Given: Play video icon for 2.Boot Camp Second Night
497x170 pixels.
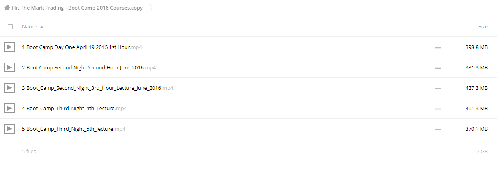Looking at the screenshot, I should pyautogui.click(x=10, y=67).
